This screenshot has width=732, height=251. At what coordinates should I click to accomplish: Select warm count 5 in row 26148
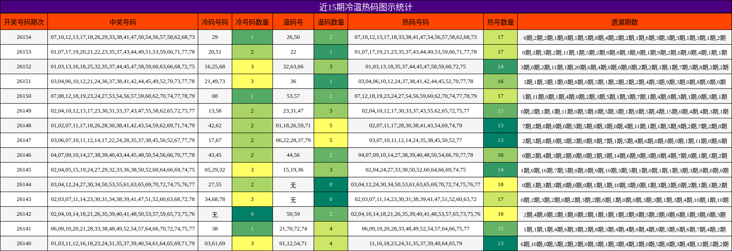pos(331,125)
